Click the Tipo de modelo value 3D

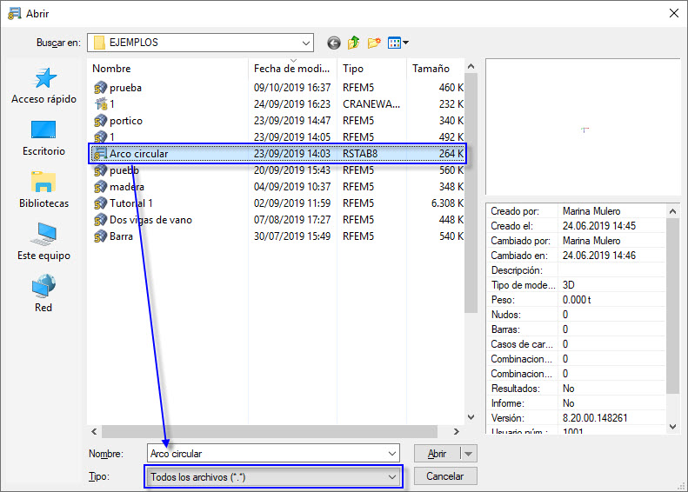click(569, 285)
